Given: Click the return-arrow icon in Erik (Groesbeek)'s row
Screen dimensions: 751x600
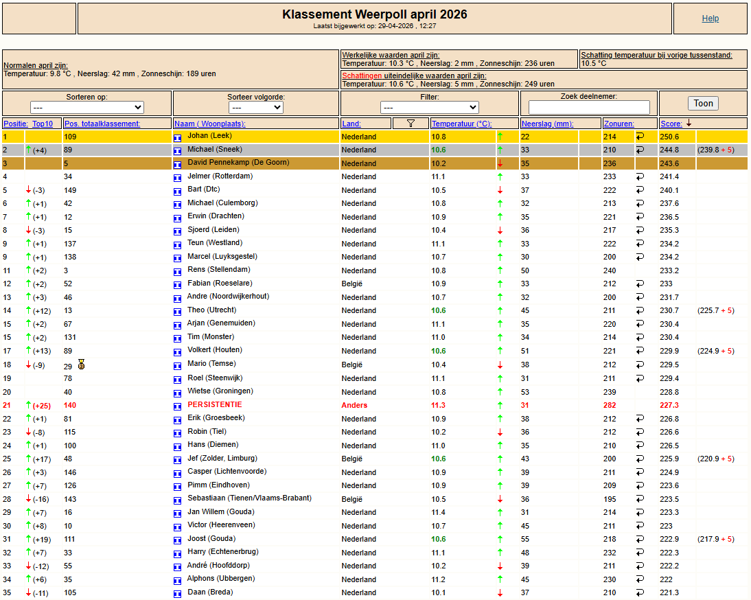Looking at the screenshot, I should point(640,419).
